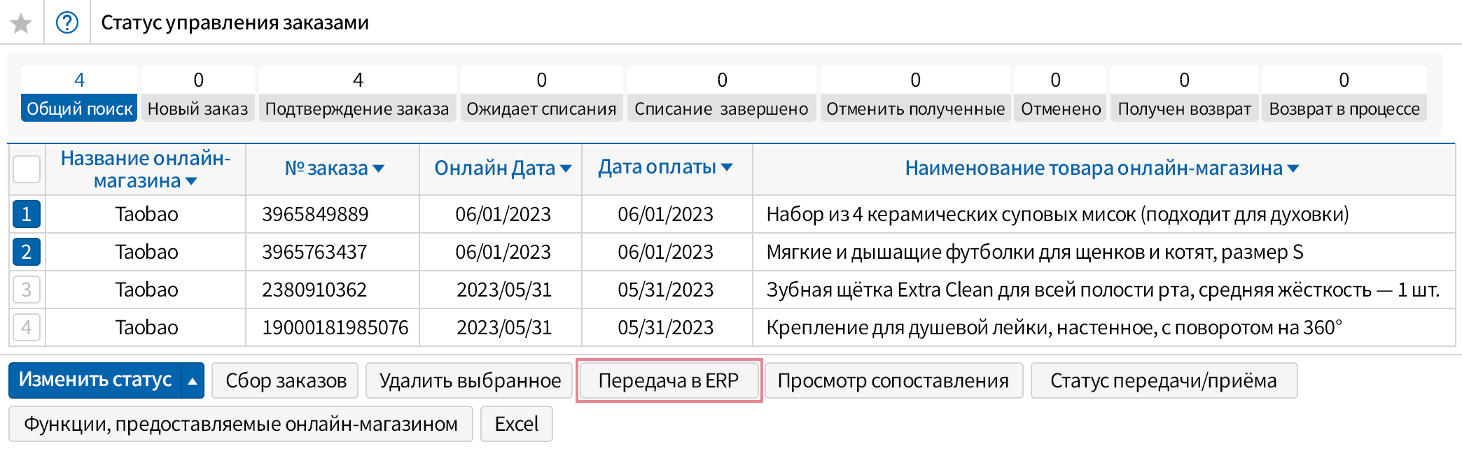
Task: Toggle the select-all header checkbox
Action: 27,169
